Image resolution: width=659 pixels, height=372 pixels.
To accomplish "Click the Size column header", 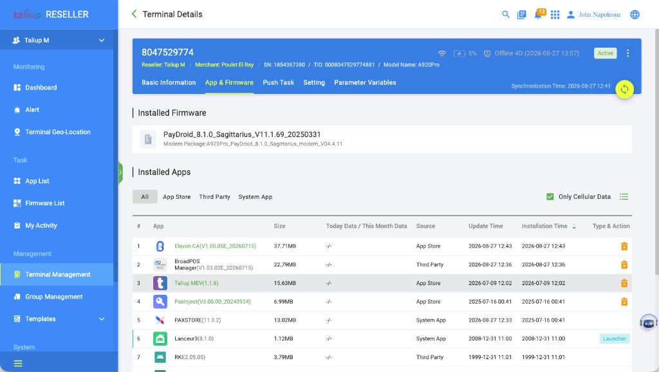I will tap(279, 226).
